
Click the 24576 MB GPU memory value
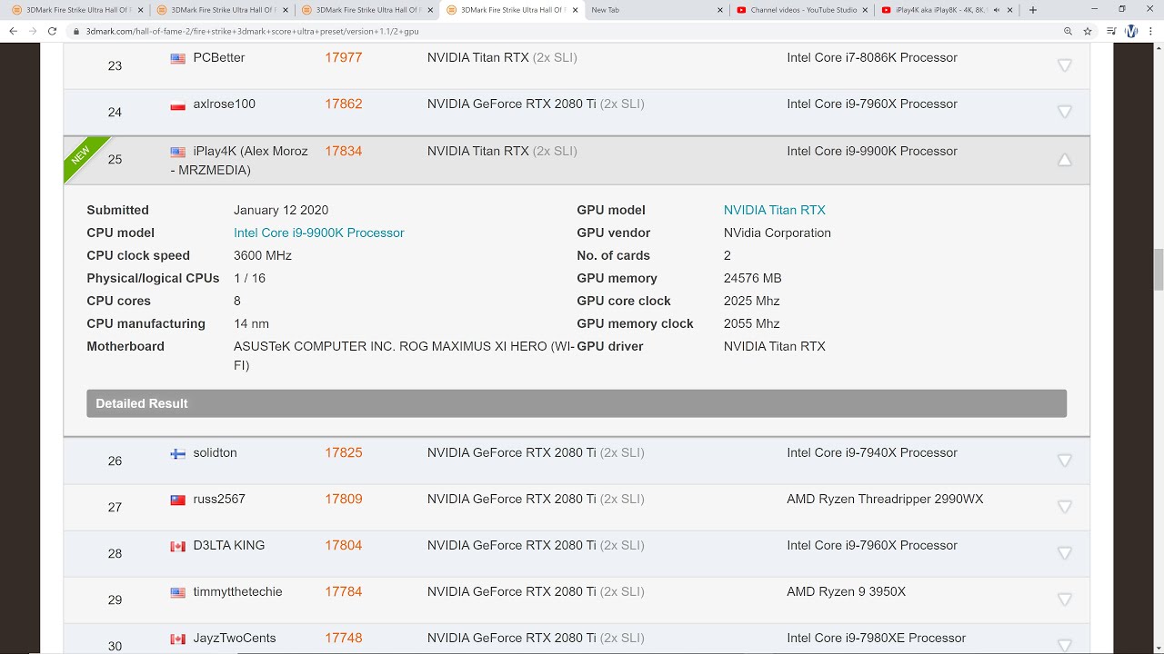point(753,278)
